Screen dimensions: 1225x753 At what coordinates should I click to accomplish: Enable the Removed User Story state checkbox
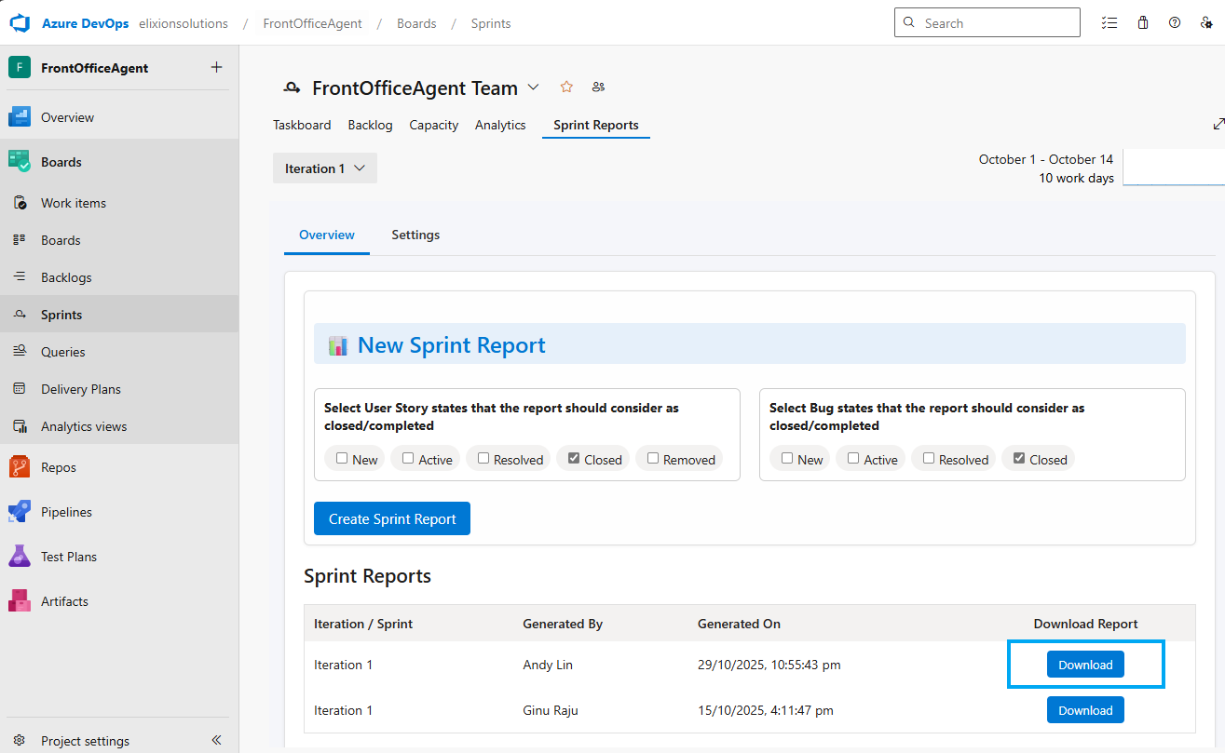click(x=653, y=459)
